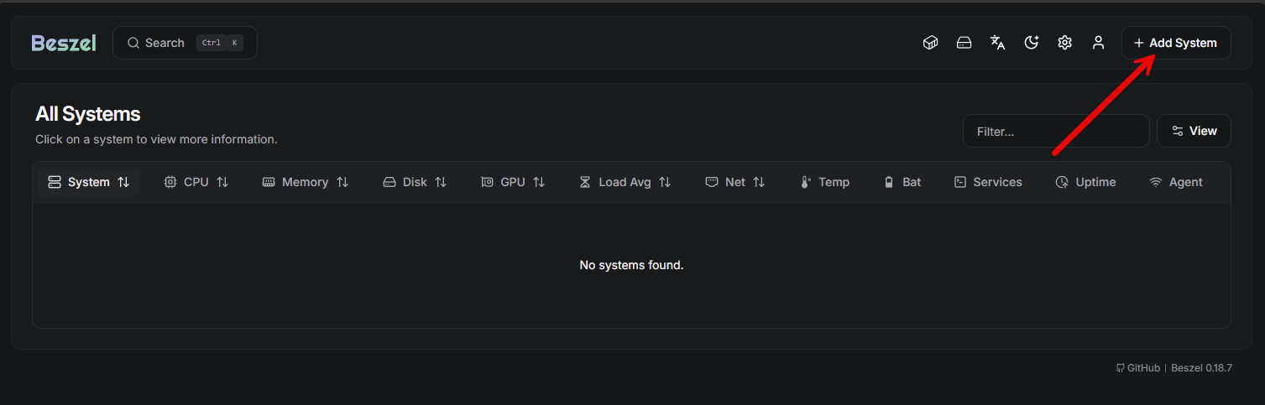Image resolution: width=1265 pixels, height=405 pixels.
Task: Sort table by Memory column
Action: coord(306,182)
